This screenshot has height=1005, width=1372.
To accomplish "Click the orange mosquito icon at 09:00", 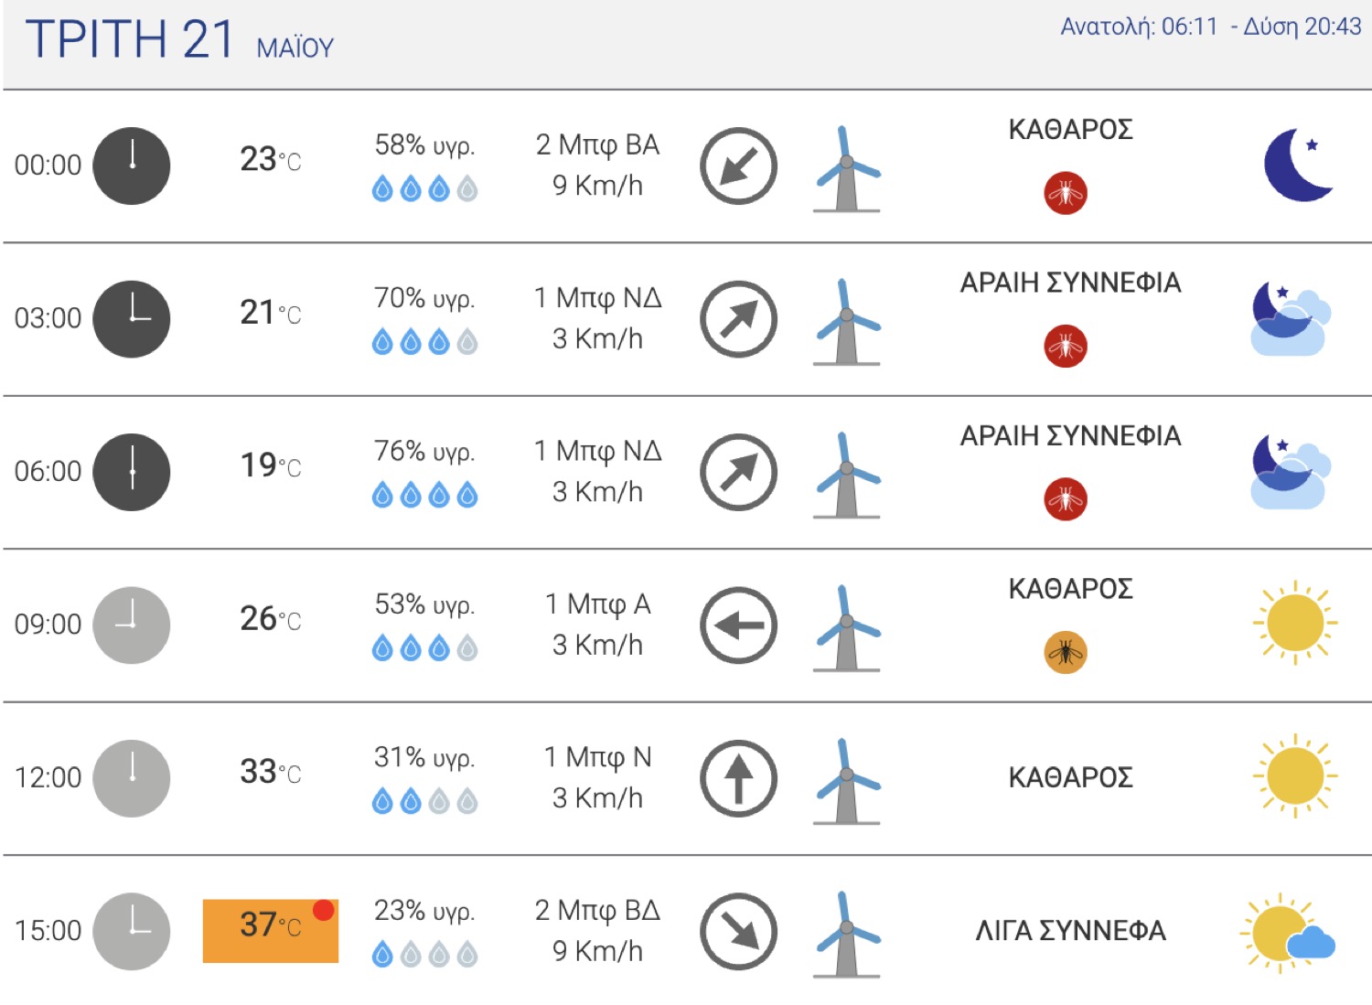I will (x=1066, y=652).
